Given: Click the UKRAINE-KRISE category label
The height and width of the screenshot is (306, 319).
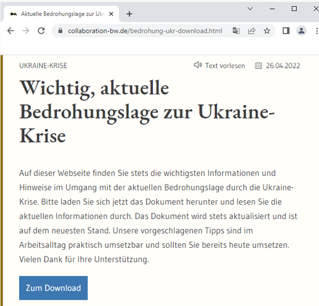Looking at the screenshot, I should coord(43,66).
